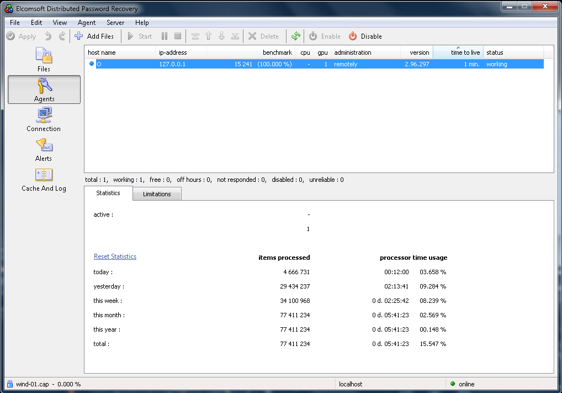Select the agent IP address 127.0.0.1

[172, 64]
